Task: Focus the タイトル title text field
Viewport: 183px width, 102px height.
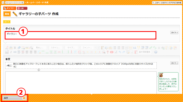Action: point(81,35)
